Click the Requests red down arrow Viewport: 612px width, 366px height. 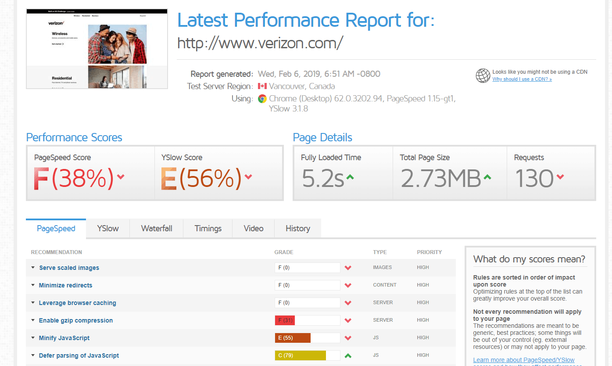coord(560,177)
